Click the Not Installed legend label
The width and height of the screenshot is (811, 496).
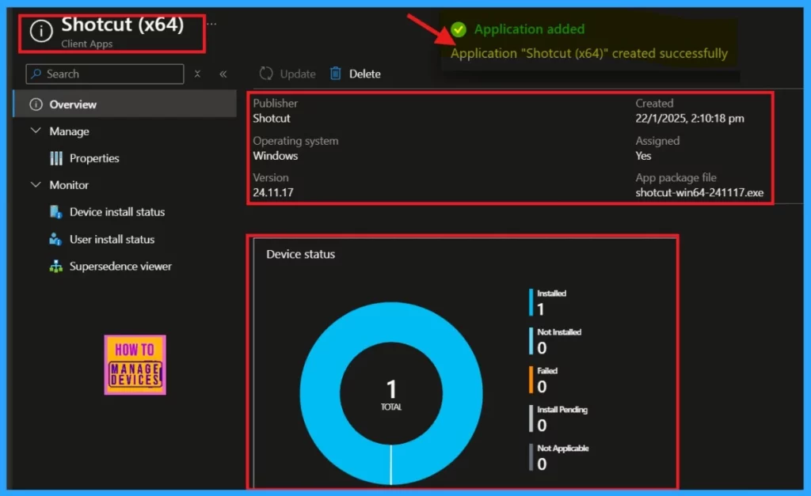pyautogui.click(x=558, y=331)
